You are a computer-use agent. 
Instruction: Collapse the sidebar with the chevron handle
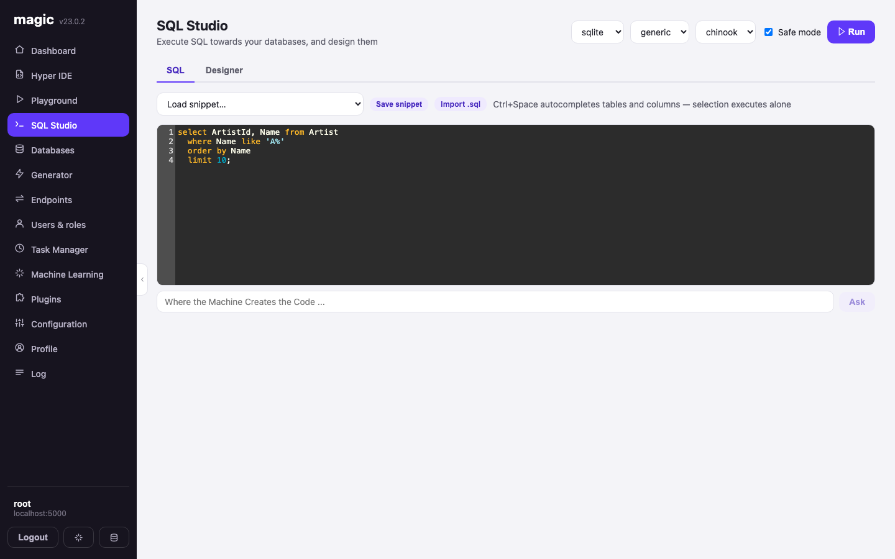[142, 279]
